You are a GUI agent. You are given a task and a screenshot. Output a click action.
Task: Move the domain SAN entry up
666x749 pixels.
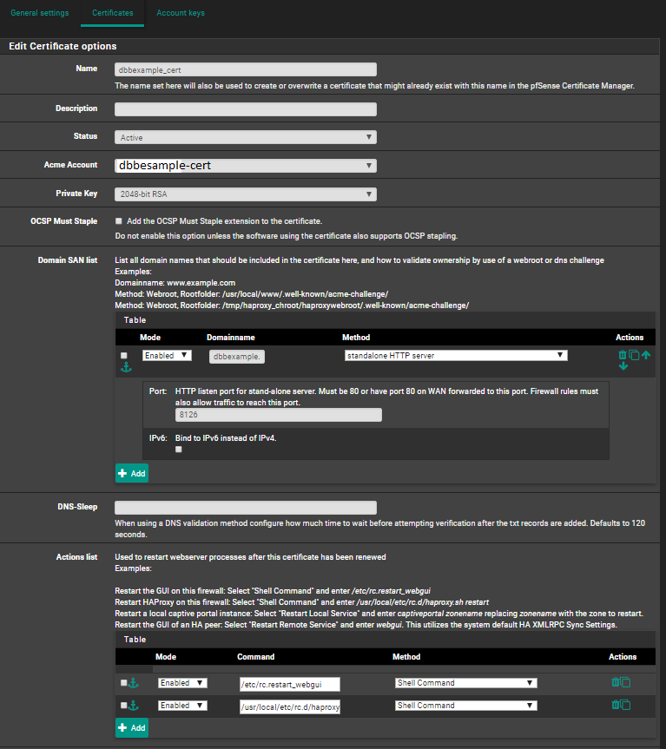[646, 355]
